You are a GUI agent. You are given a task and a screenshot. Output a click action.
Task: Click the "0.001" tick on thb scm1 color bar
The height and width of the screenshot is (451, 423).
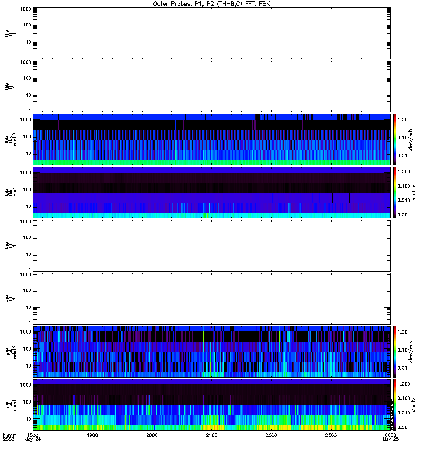[404, 215]
